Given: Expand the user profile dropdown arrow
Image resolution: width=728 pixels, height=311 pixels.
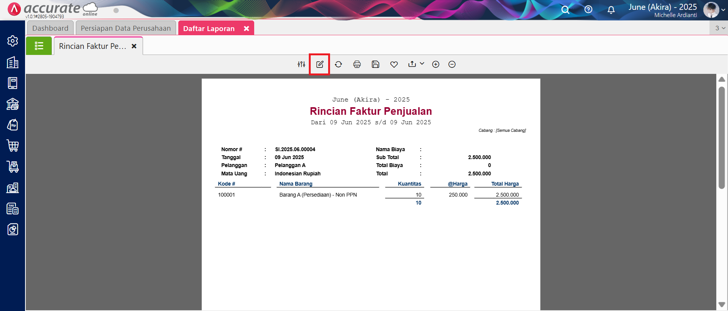Looking at the screenshot, I should (723, 10).
